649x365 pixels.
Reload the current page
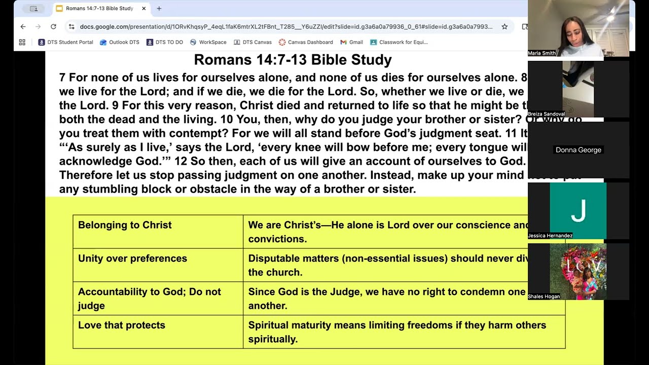[53, 26]
